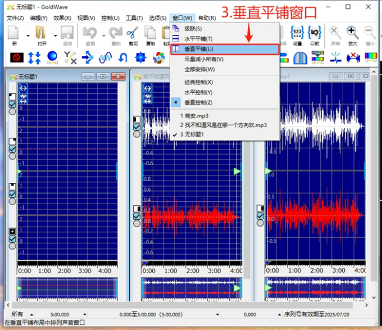
Task: Open the 效果(X) menu
Action: click(x=62, y=18)
